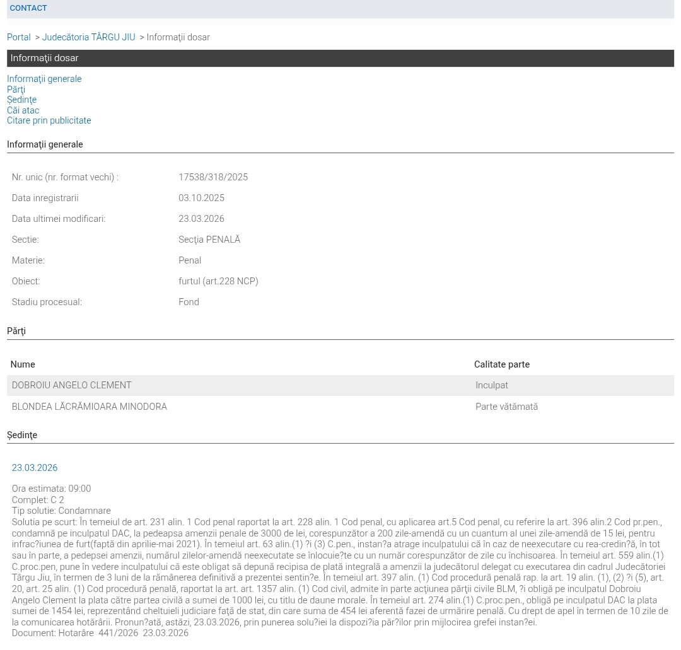Go to the Portal breadcrumb link
This screenshot has width=681, height=650.
click(x=19, y=37)
